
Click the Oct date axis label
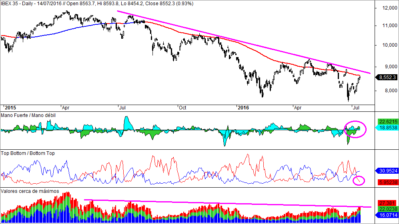click(x=182, y=108)
